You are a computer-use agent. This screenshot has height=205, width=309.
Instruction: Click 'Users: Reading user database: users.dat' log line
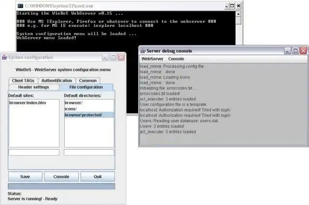coord(179,121)
